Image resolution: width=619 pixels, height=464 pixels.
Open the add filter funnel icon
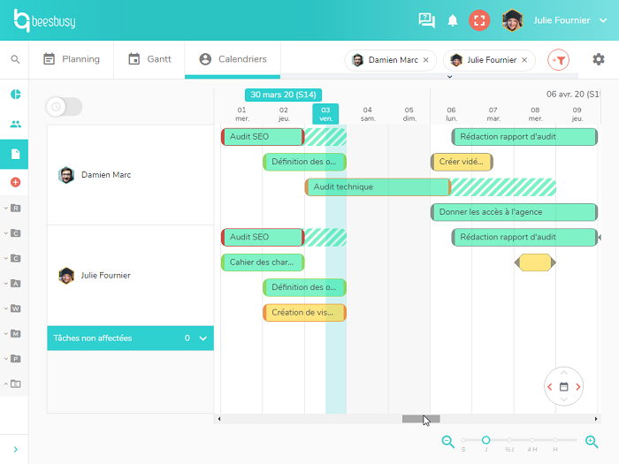(559, 60)
